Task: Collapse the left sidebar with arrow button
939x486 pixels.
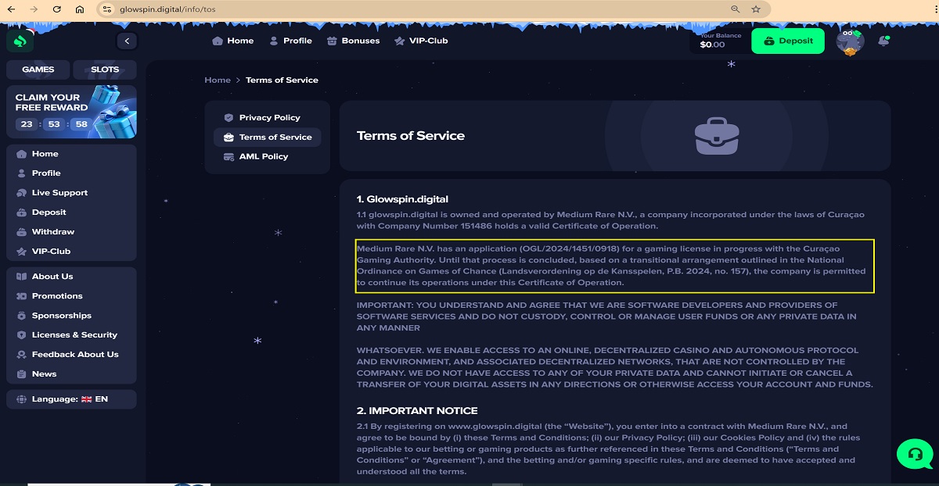Action: point(127,41)
